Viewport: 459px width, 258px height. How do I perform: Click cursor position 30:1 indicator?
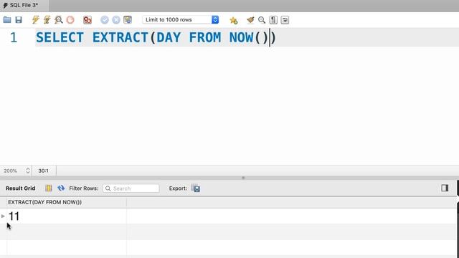(43, 171)
